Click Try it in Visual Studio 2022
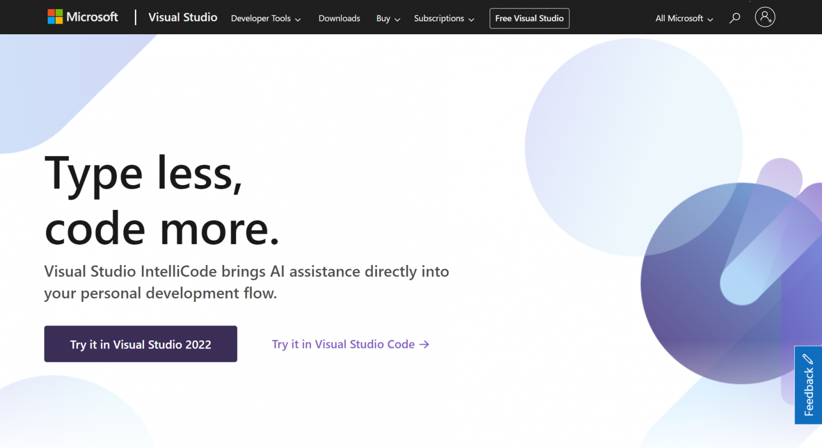The image size is (822, 448). coord(140,344)
